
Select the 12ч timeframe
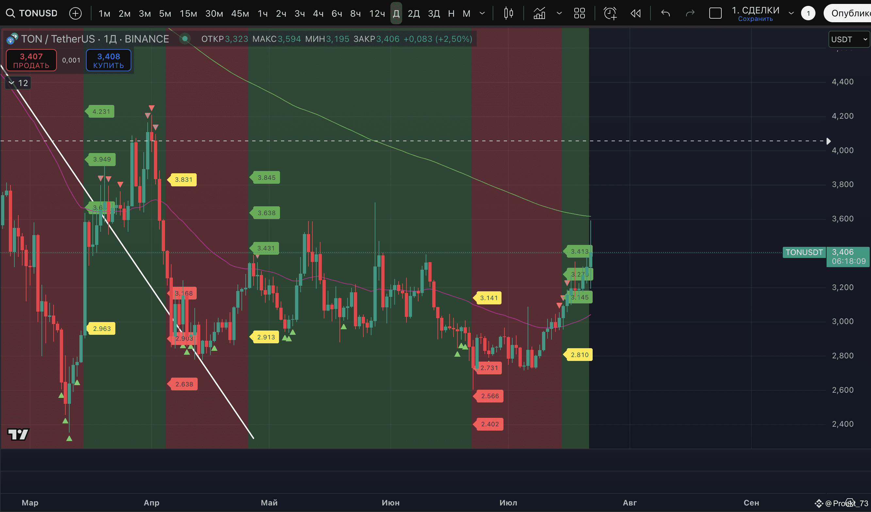click(377, 13)
